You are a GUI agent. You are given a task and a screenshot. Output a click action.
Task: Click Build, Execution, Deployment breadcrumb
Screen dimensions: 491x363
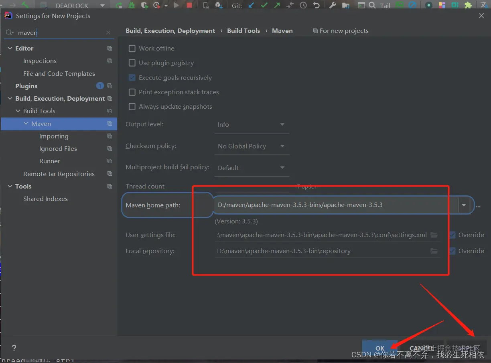pos(170,31)
